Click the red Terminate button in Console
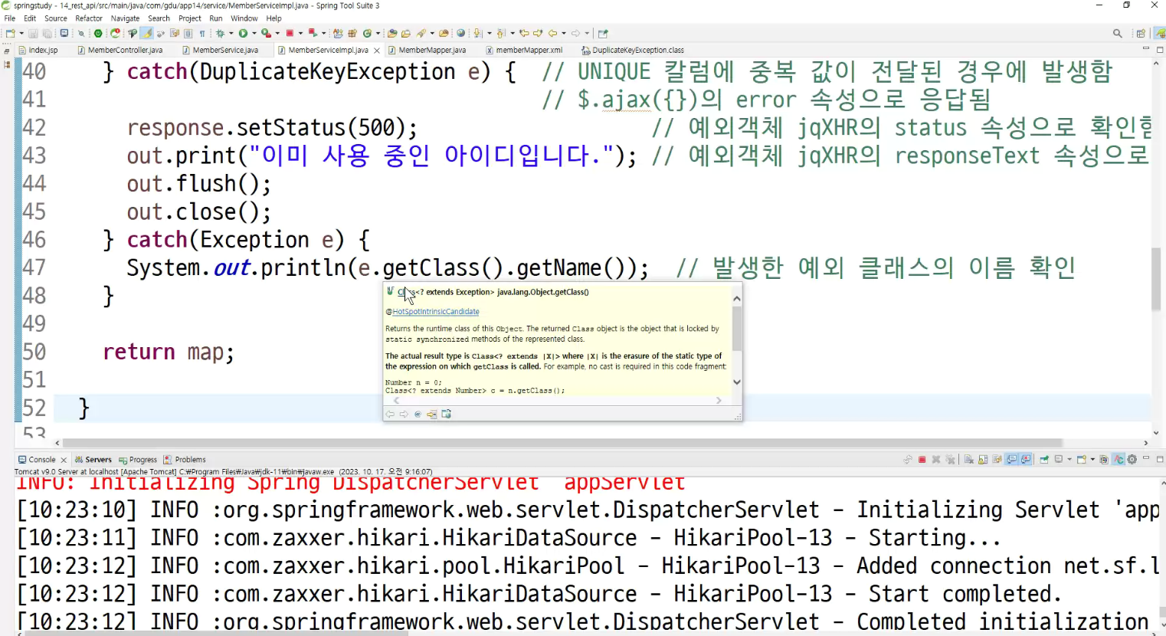This screenshot has height=636, width=1166. 922,460
